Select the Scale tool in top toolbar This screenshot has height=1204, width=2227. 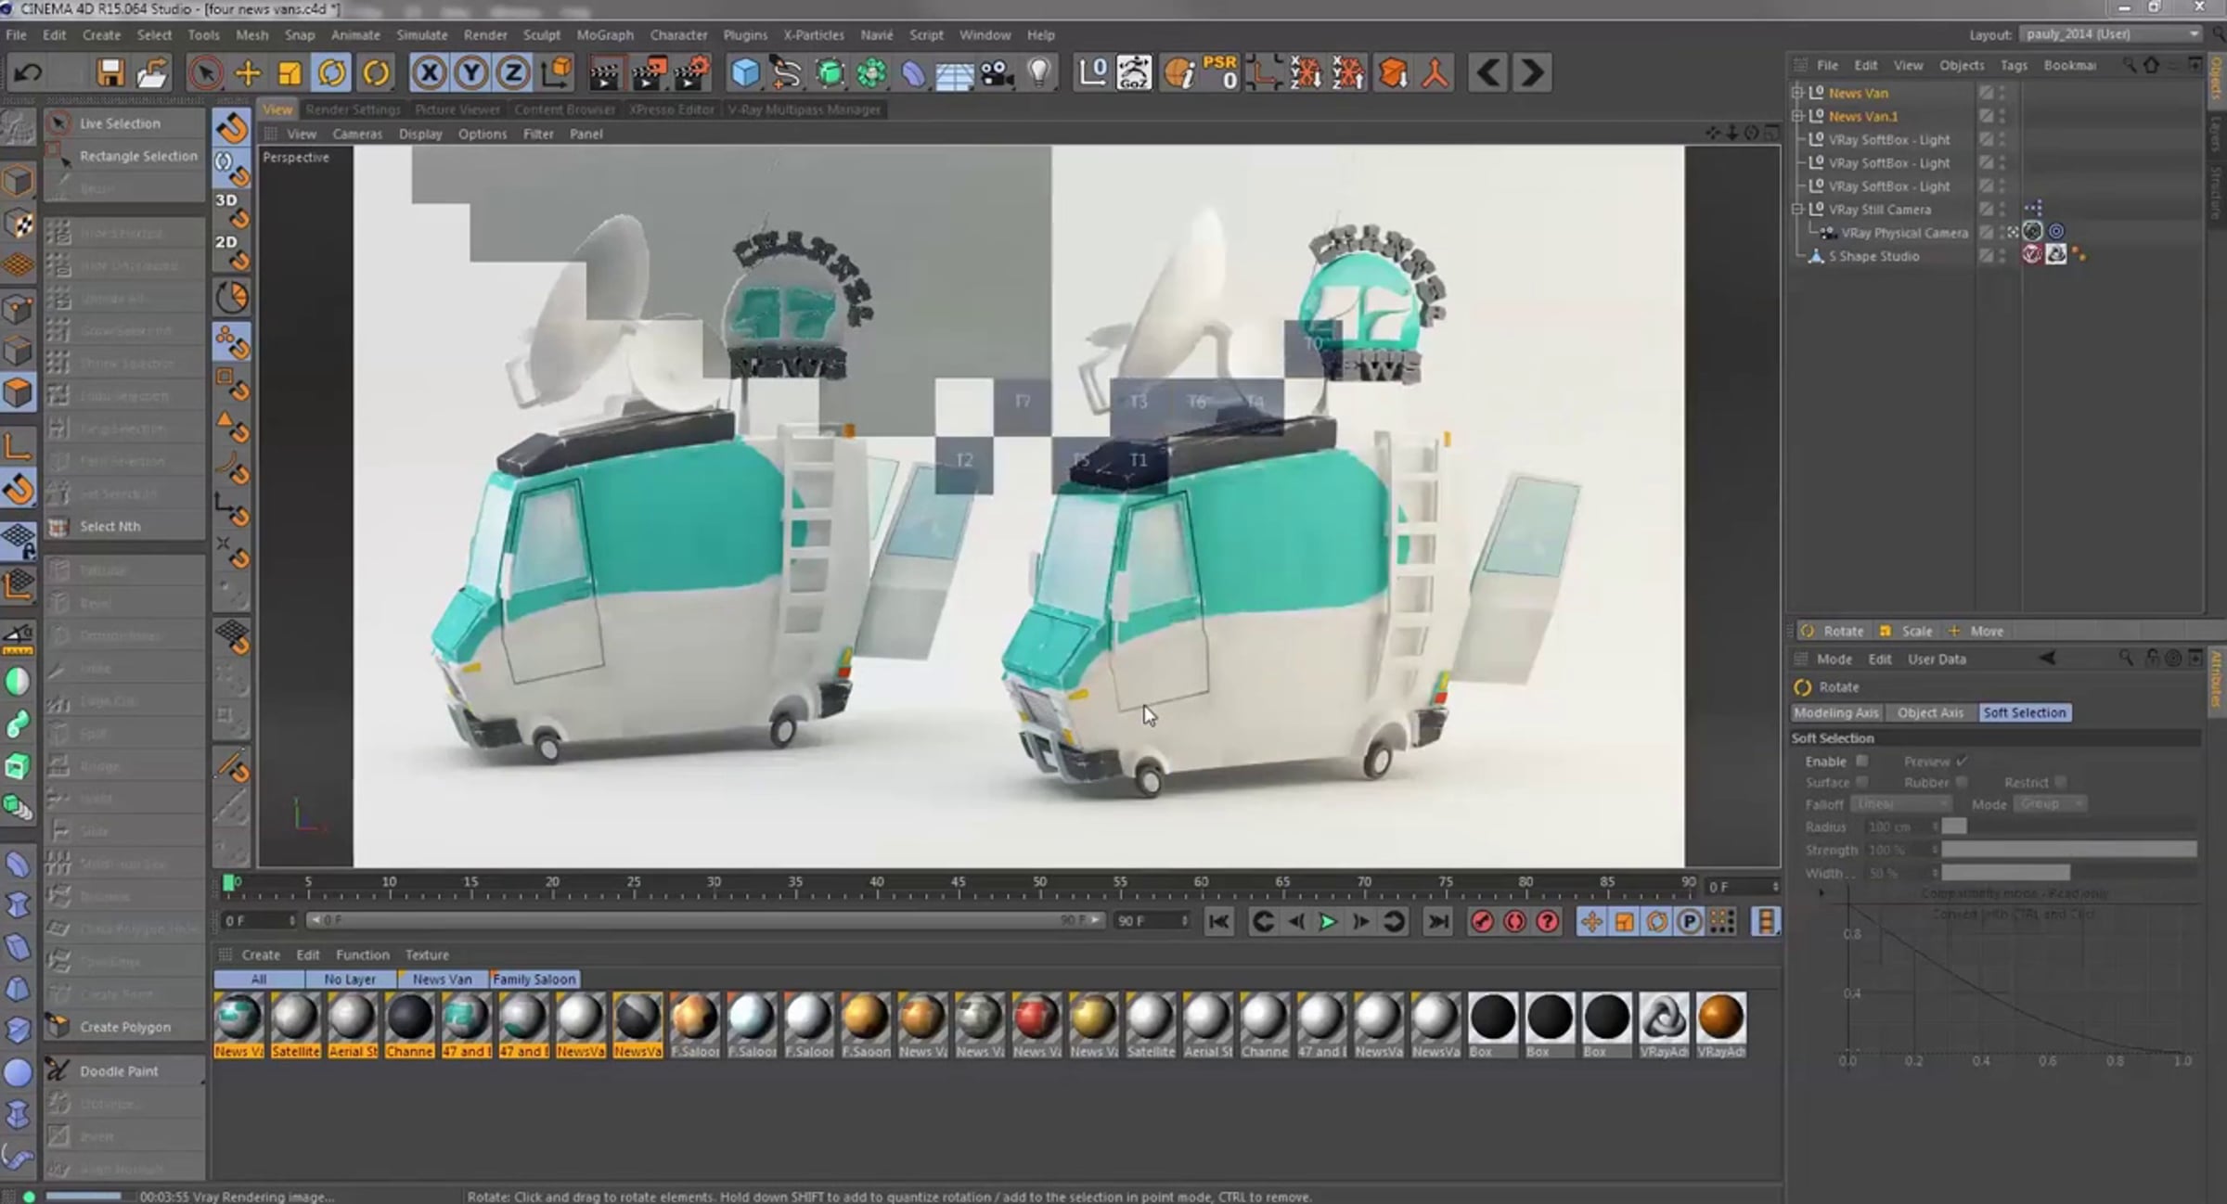(290, 72)
